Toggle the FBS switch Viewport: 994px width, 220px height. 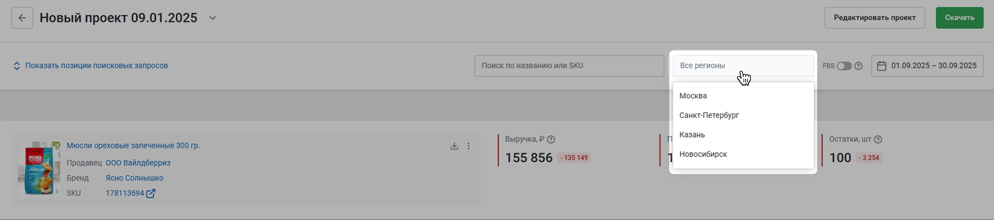coord(844,66)
